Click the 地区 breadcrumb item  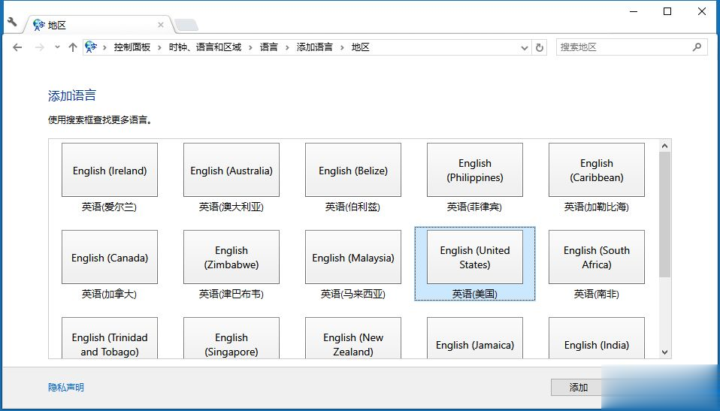tap(361, 47)
